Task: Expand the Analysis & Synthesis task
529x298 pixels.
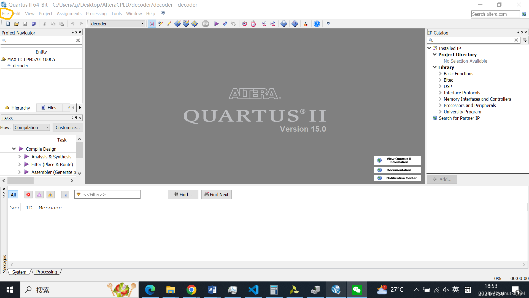Action: 19,157
